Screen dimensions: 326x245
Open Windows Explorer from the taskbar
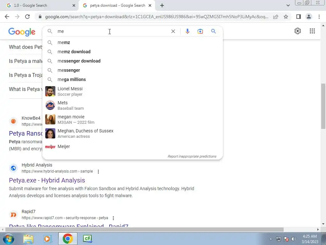28,239
